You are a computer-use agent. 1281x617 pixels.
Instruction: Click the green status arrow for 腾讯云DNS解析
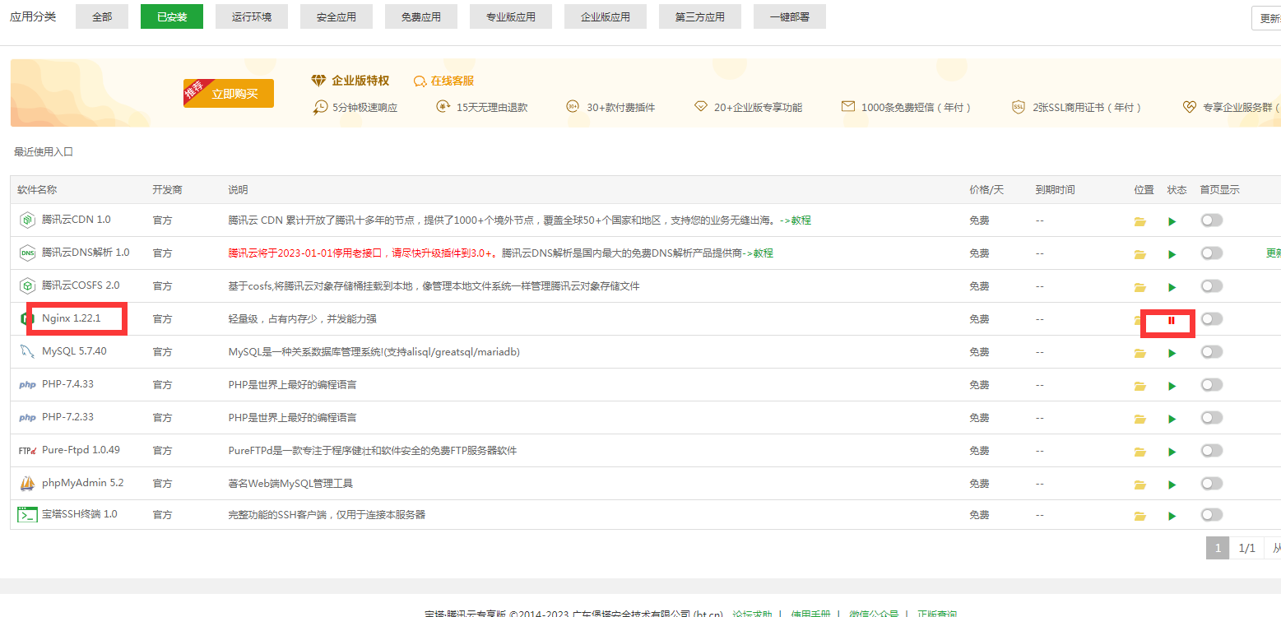tap(1172, 254)
